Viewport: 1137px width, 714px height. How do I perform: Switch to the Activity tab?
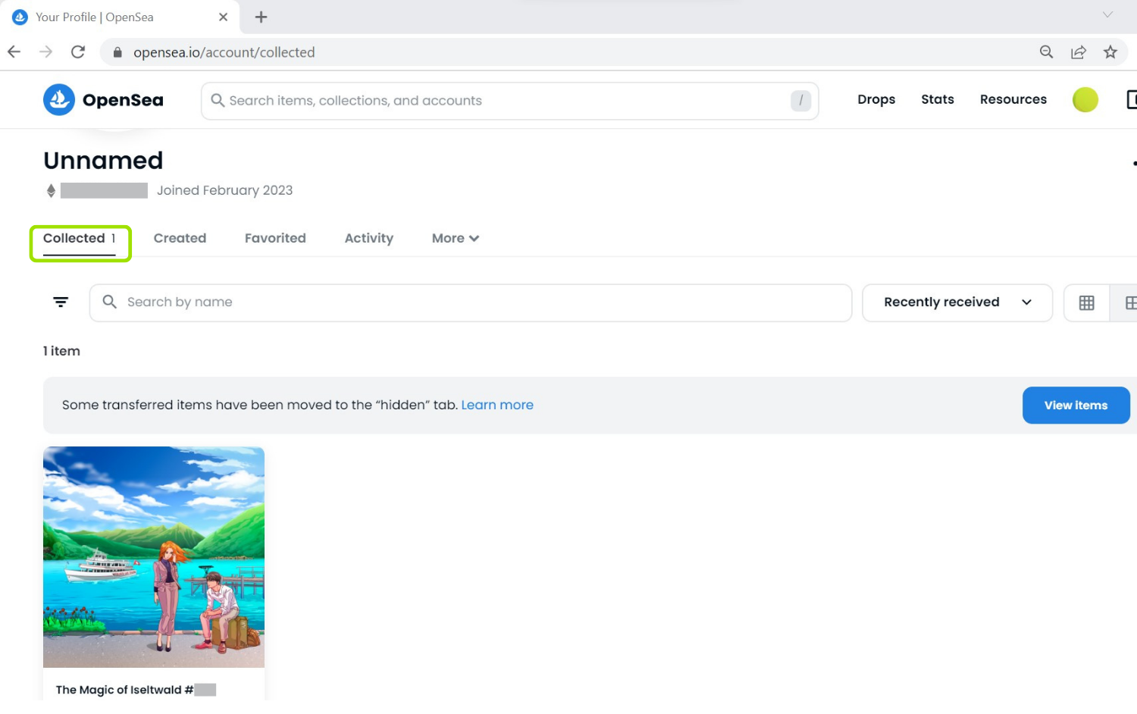point(368,238)
